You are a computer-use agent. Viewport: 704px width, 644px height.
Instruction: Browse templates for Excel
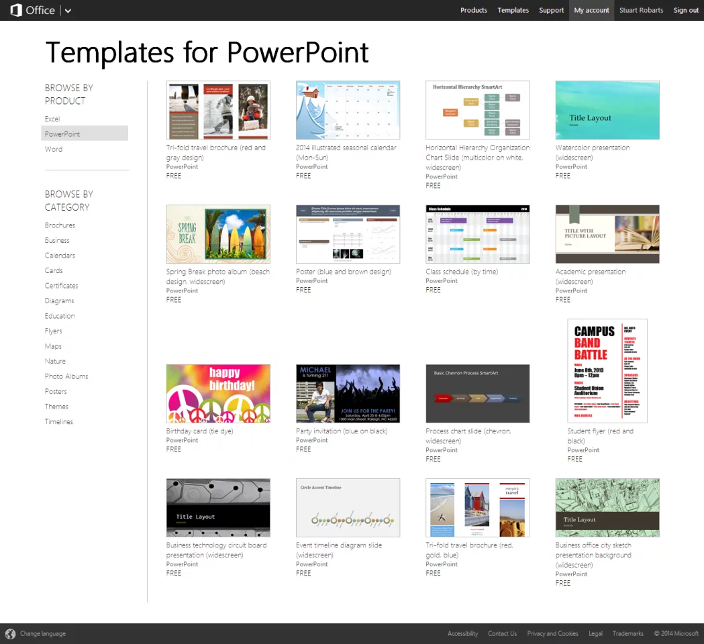52,118
